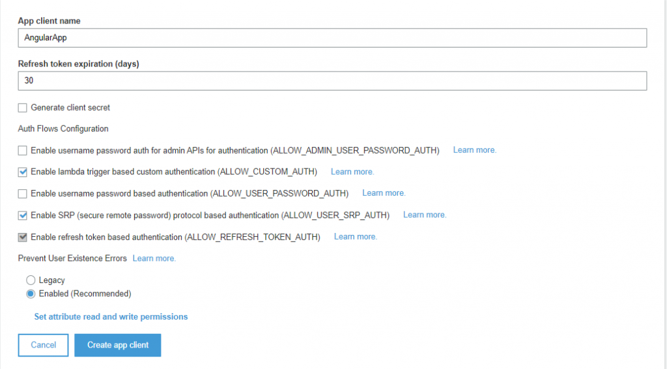The image size is (667, 369).
Task: Click the App client name label
Action: [50, 21]
